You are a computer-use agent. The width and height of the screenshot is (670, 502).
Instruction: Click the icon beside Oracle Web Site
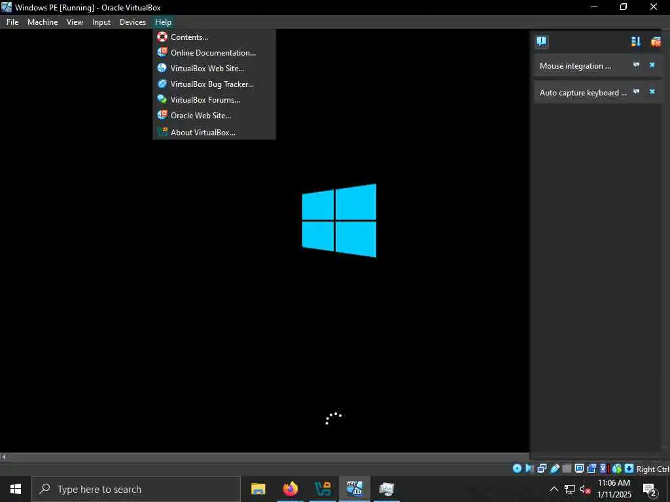coord(162,115)
